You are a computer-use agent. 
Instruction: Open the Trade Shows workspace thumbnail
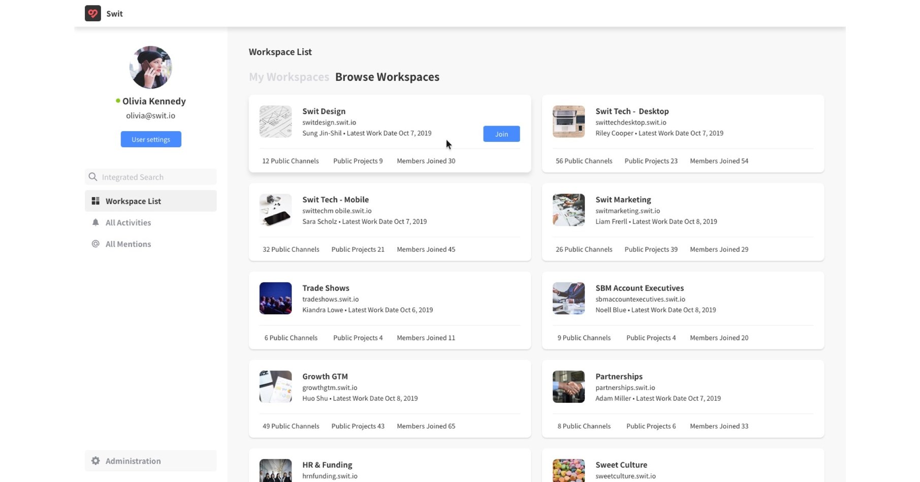click(x=275, y=298)
